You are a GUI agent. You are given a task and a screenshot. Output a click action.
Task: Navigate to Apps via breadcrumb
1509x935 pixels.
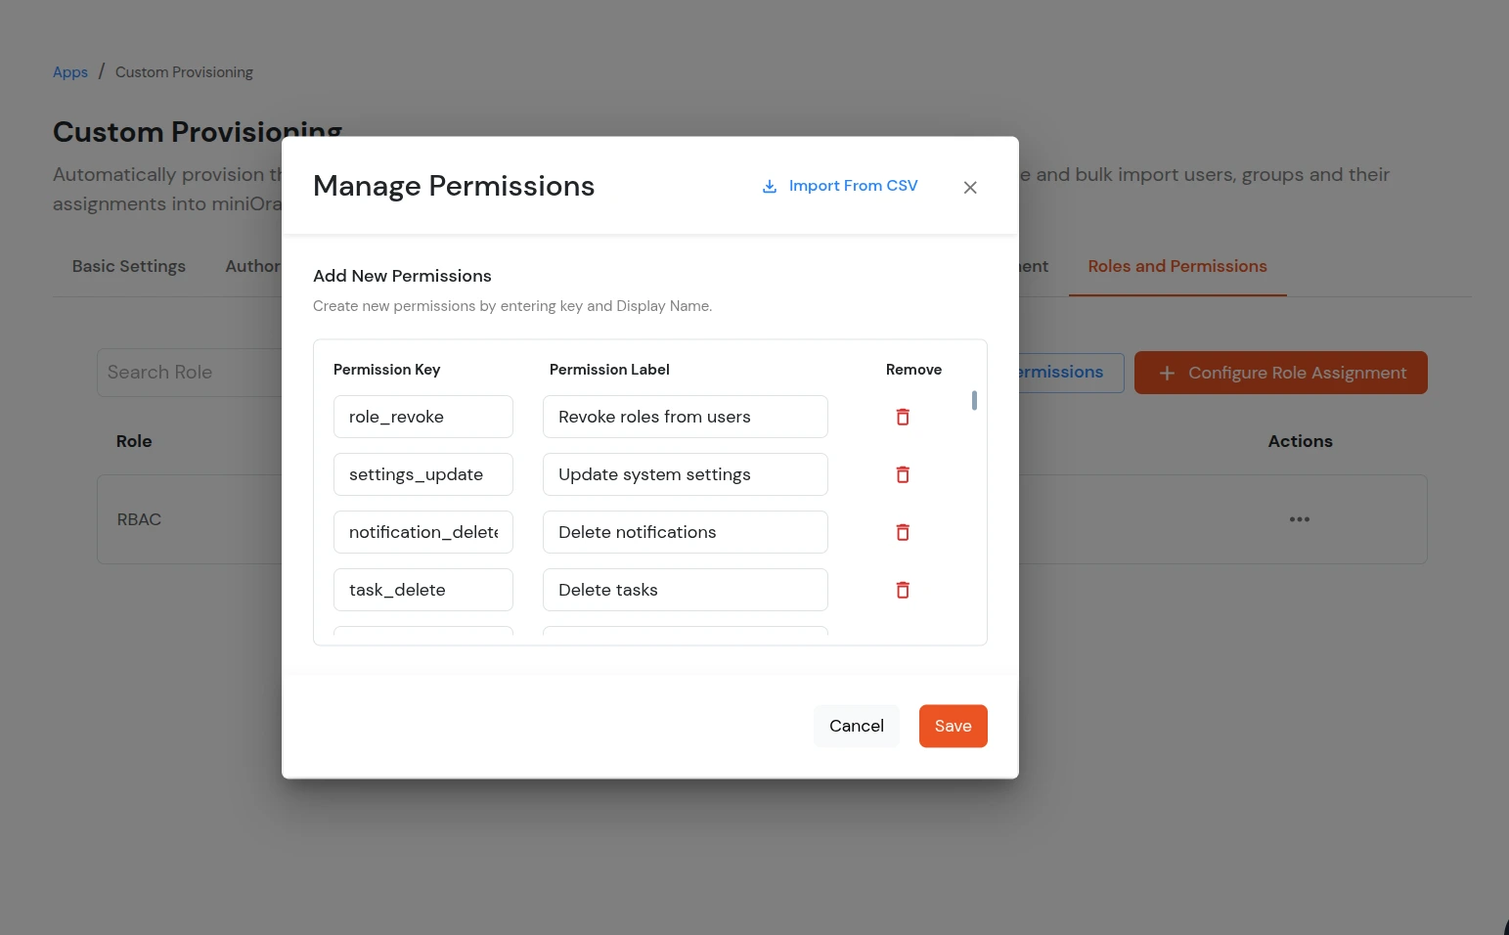pyautogui.click(x=69, y=71)
